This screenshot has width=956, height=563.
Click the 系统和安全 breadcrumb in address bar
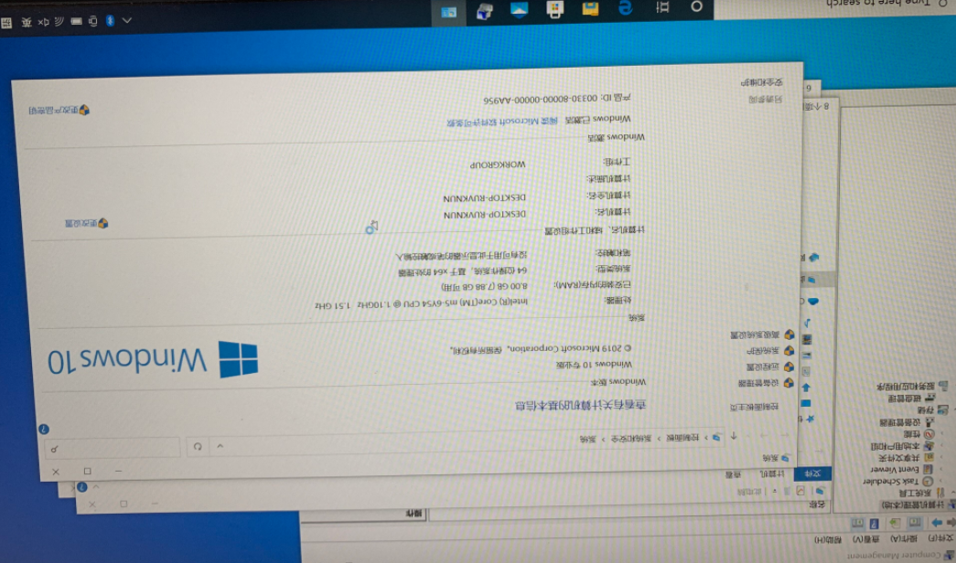pyautogui.click(x=631, y=438)
